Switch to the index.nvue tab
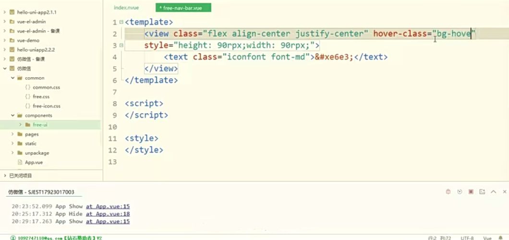The image size is (509, 240). (x=126, y=8)
